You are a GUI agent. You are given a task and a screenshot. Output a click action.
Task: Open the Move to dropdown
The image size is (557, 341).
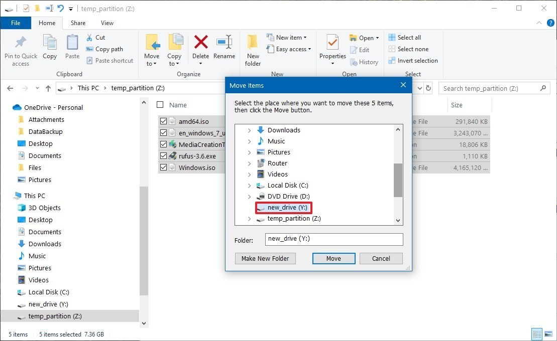[152, 64]
